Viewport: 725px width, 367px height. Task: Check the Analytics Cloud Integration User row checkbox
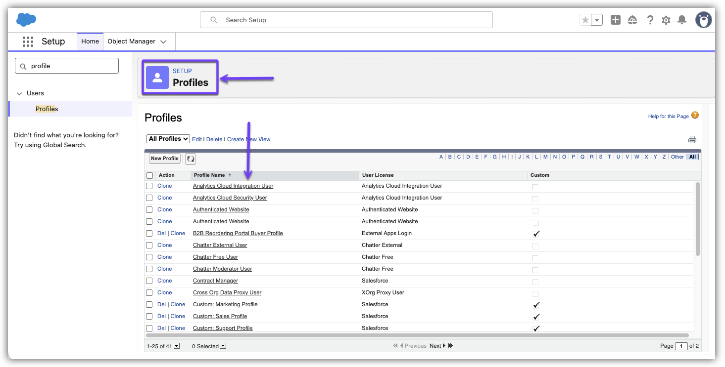(x=149, y=186)
